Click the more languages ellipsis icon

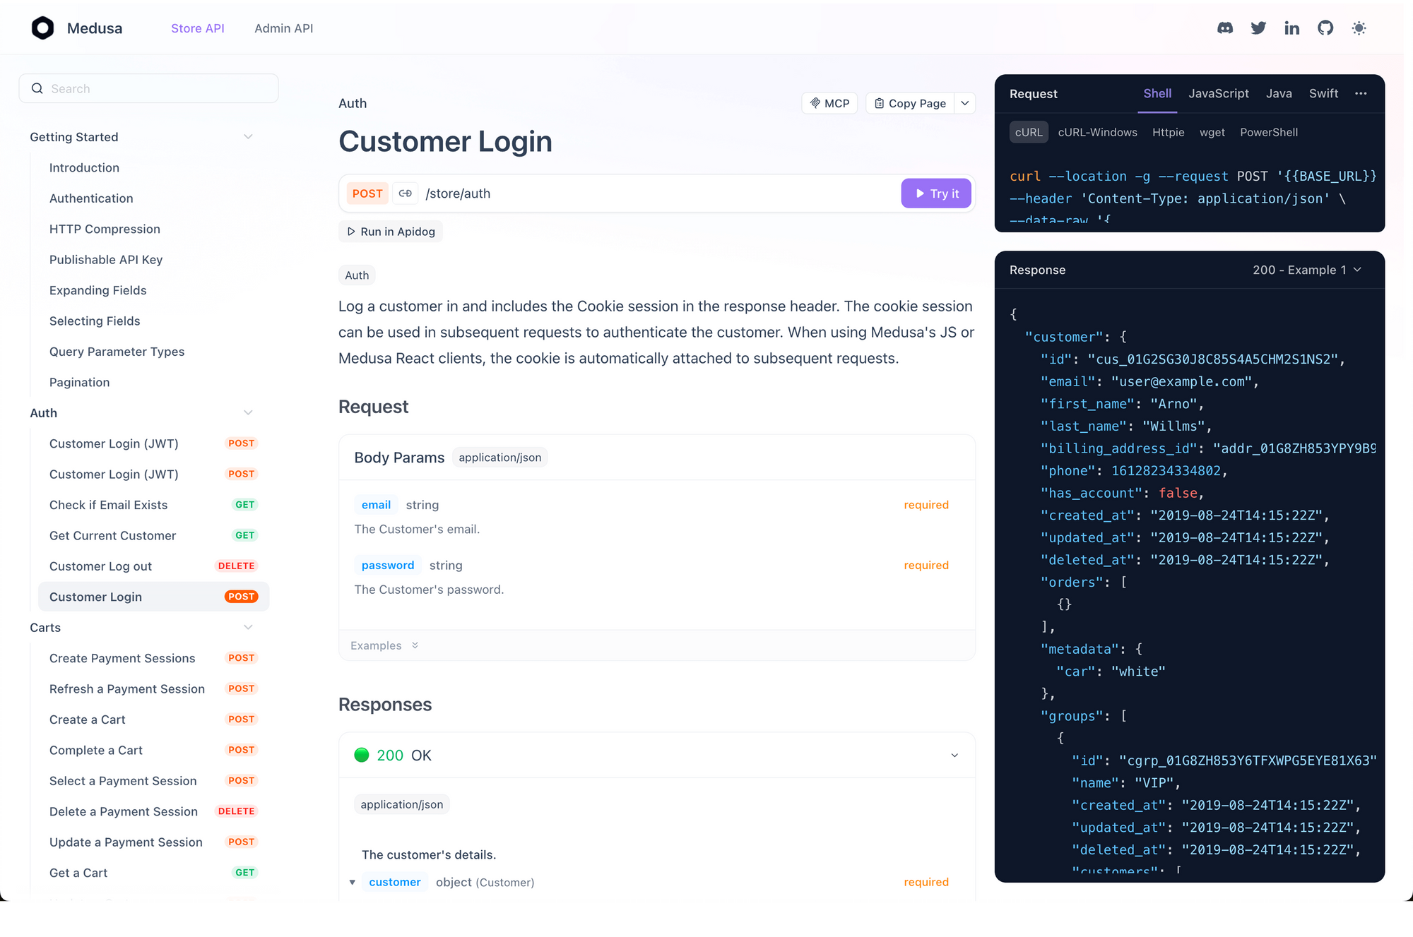(x=1361, y=93)
